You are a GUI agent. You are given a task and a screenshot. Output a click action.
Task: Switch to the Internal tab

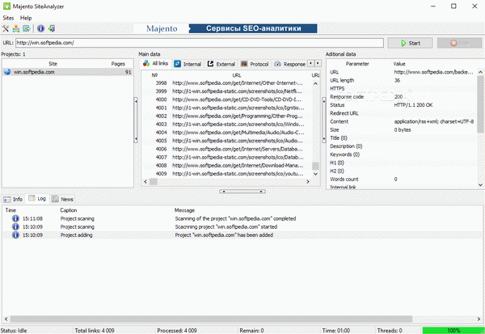coord(188,64)
